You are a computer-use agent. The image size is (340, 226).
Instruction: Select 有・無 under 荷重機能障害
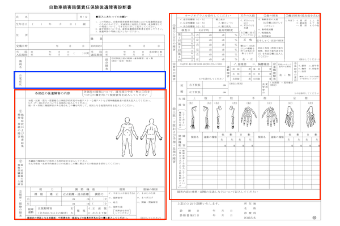pos(285,75)
